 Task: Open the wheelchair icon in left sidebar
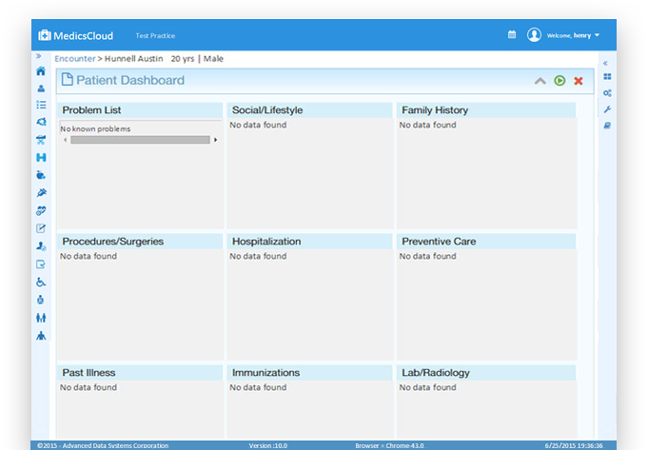(41, 283)
